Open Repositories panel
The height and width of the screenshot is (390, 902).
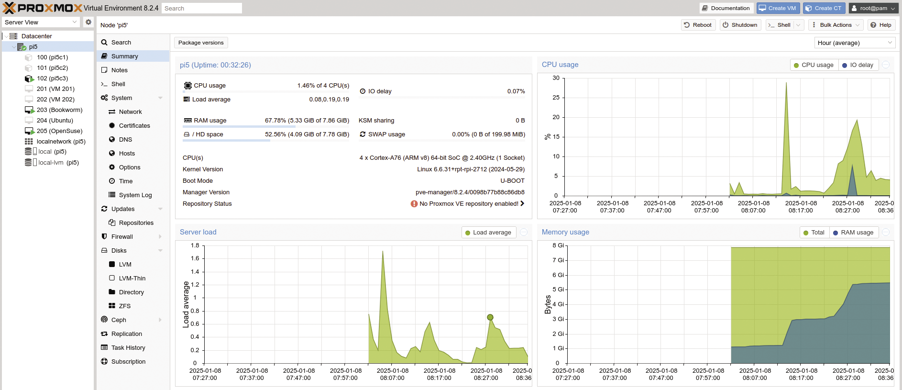point(133,223)
